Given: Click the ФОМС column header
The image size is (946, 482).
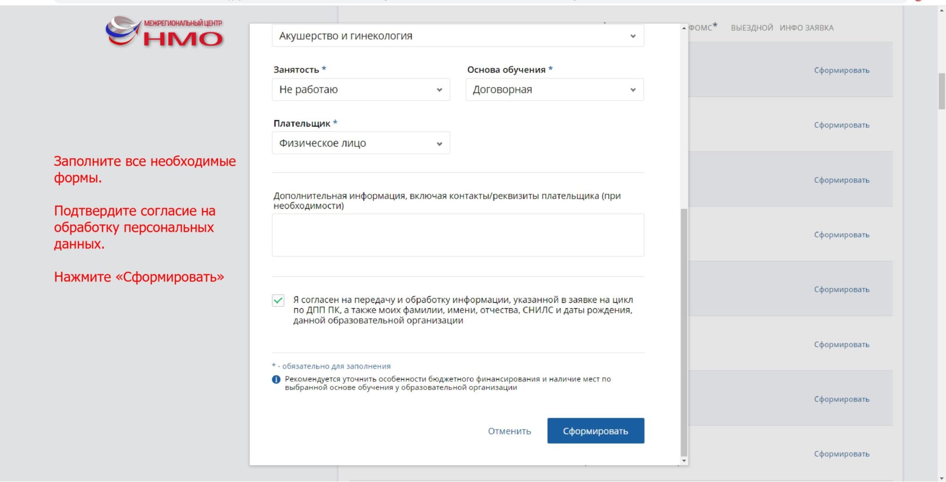Looking at the screenshot, I should point(703,27).
